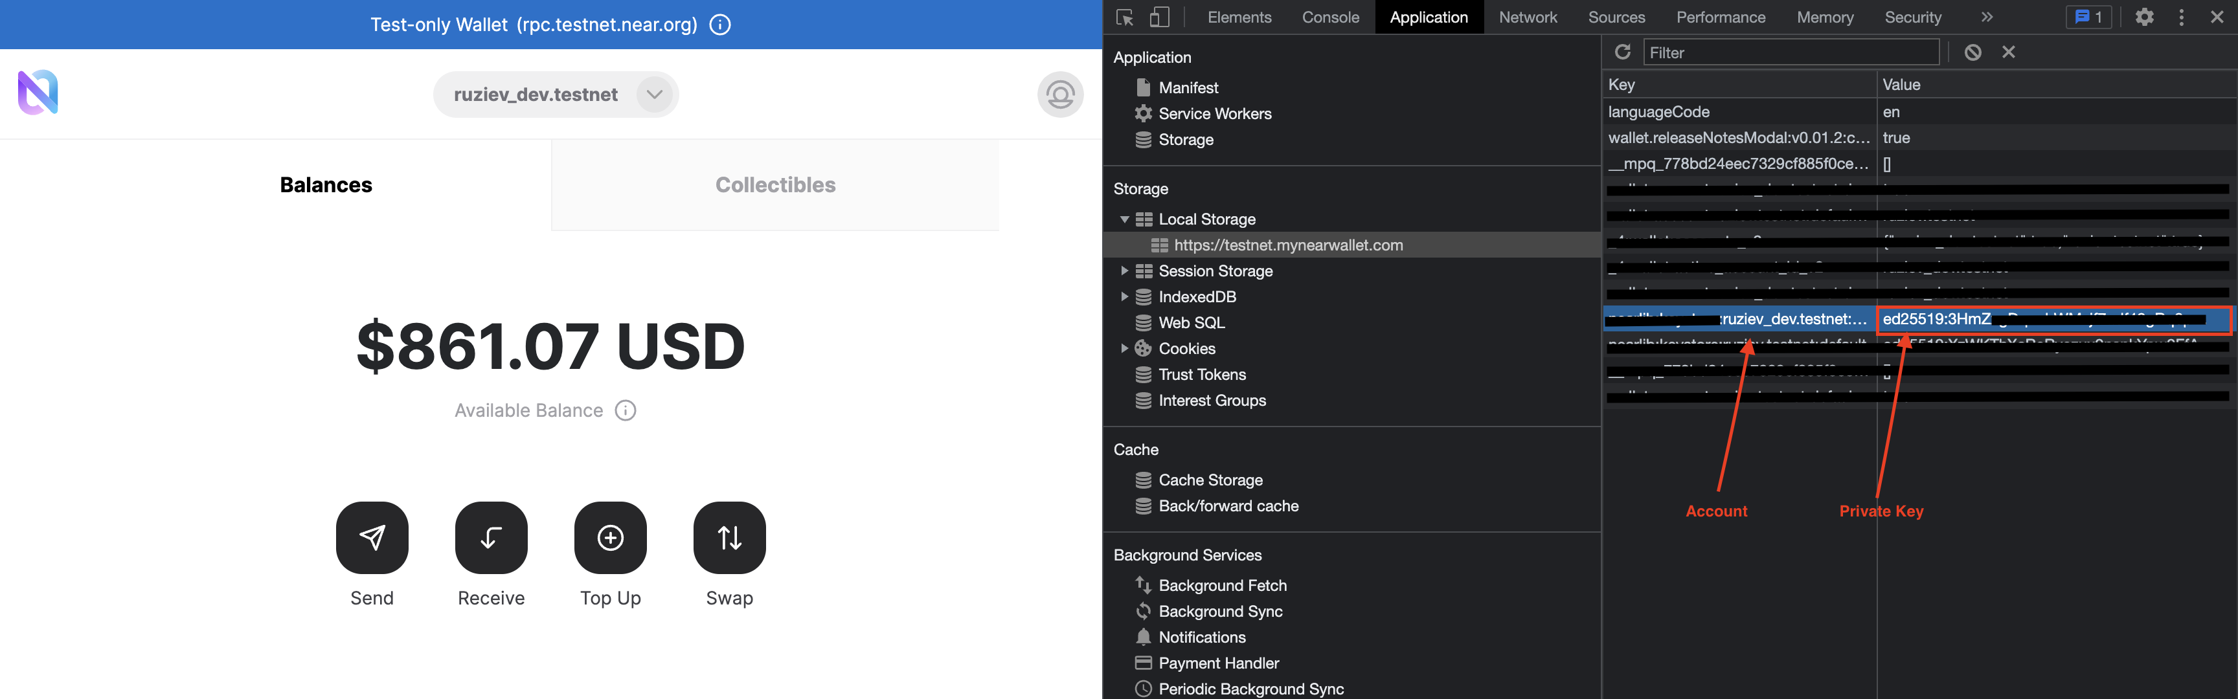Click the refresh storage icon
The height and width of the screenshot is (699, 2238).
point(1622,52)
